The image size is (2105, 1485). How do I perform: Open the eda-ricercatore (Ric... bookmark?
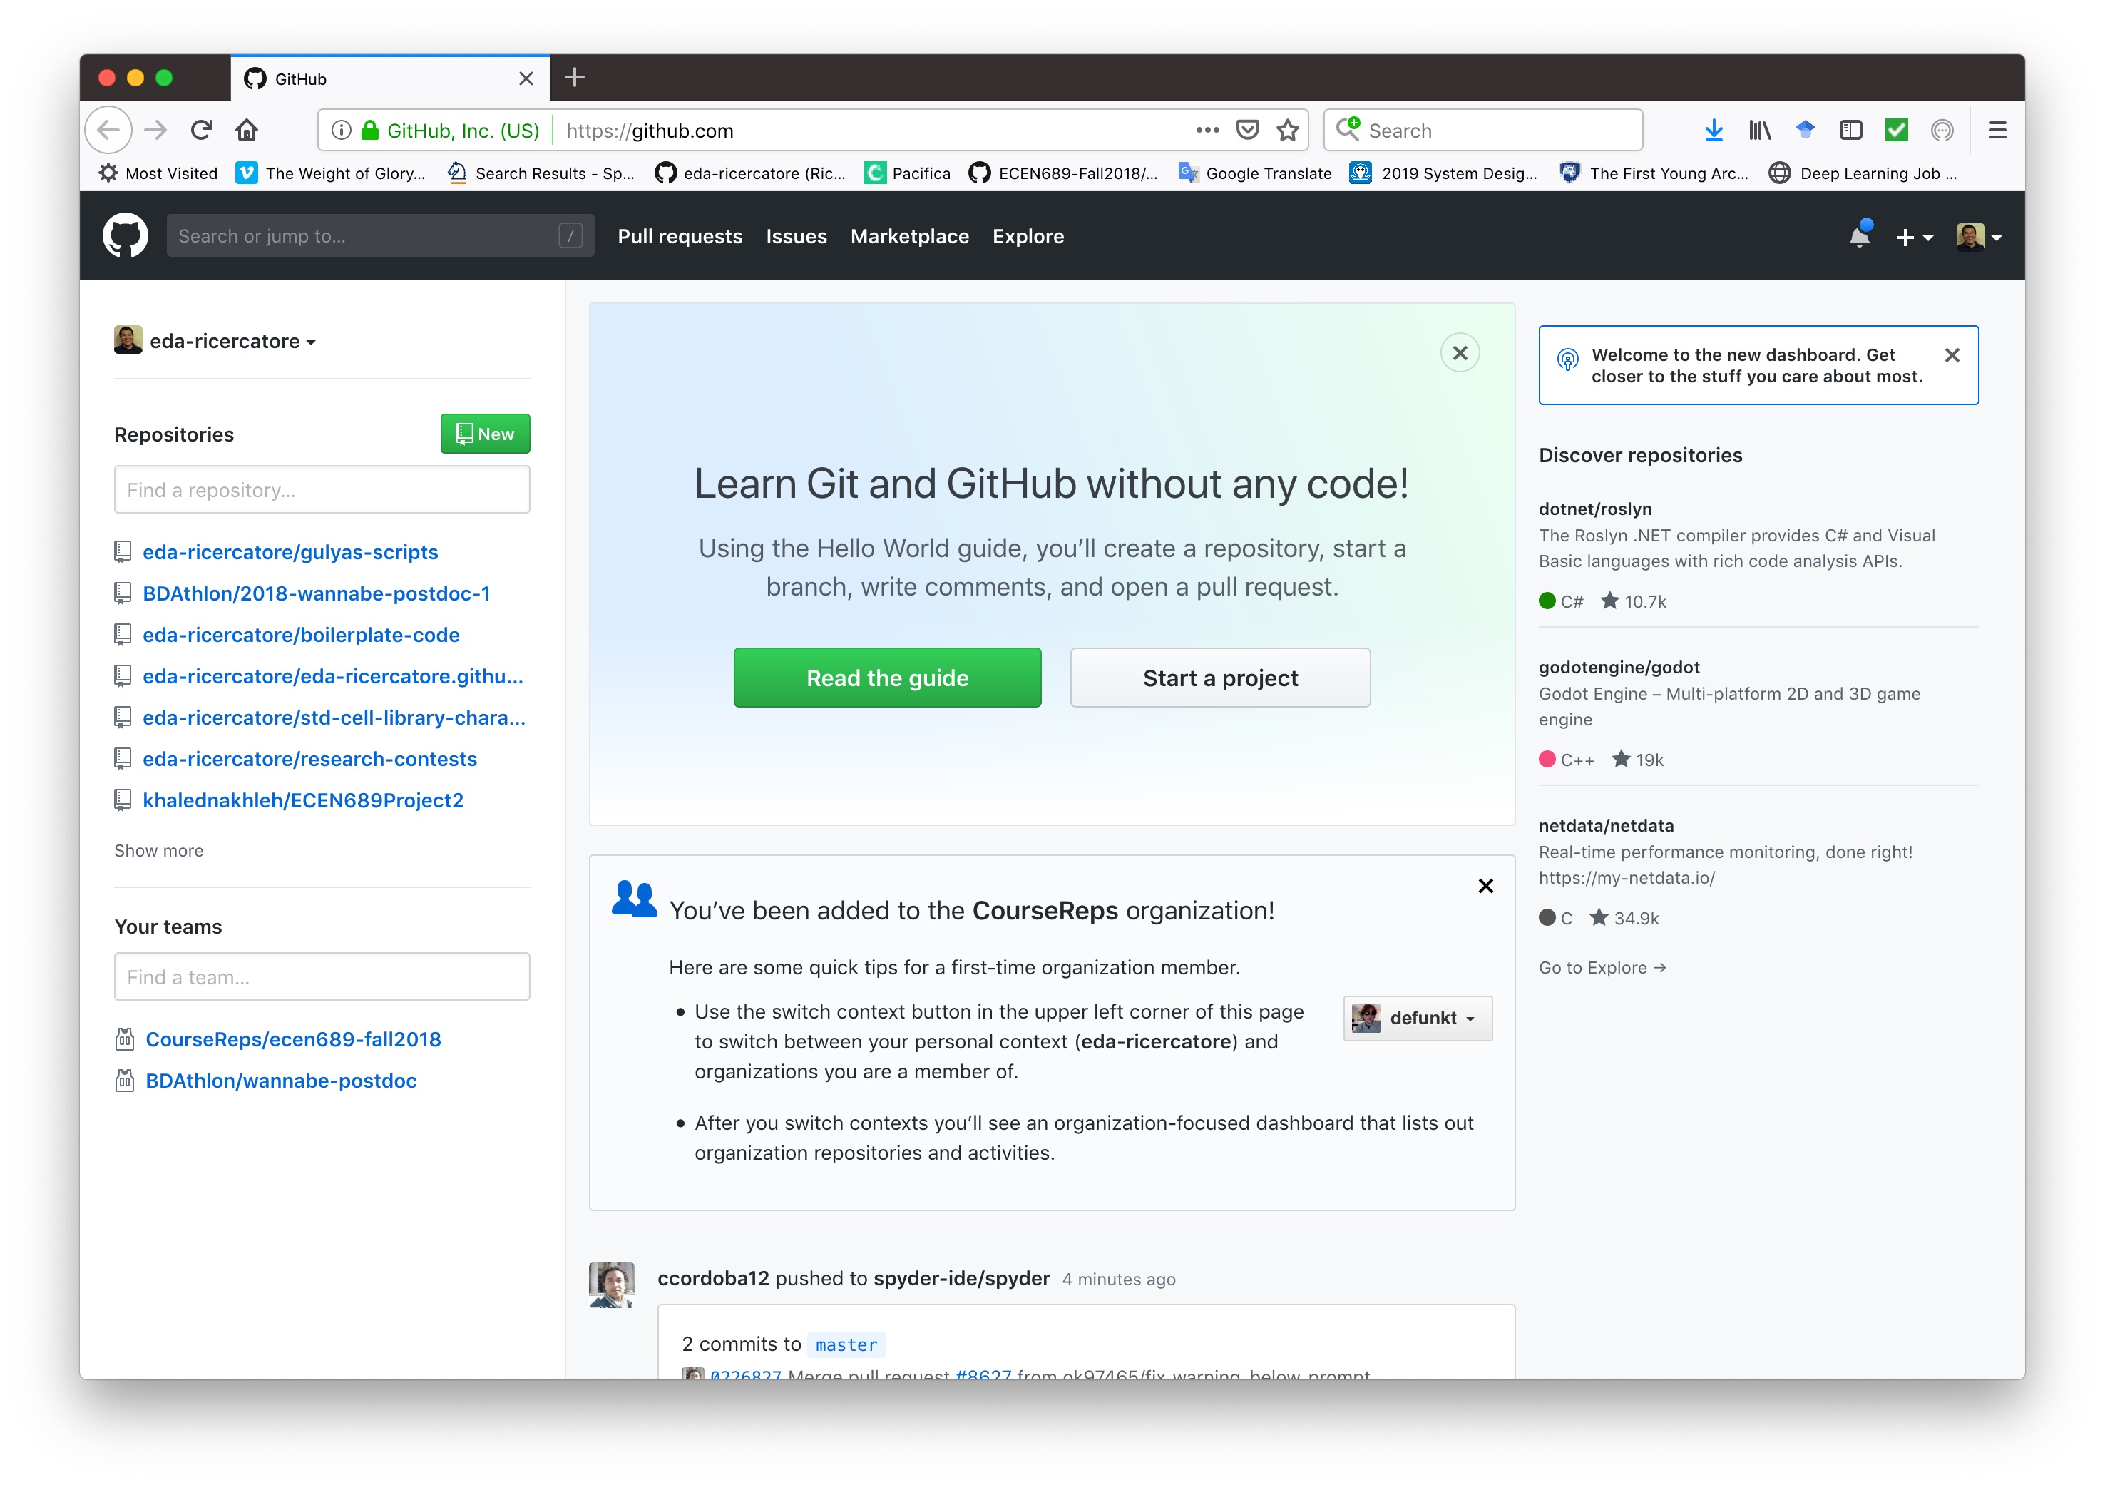tap(750, 173)
